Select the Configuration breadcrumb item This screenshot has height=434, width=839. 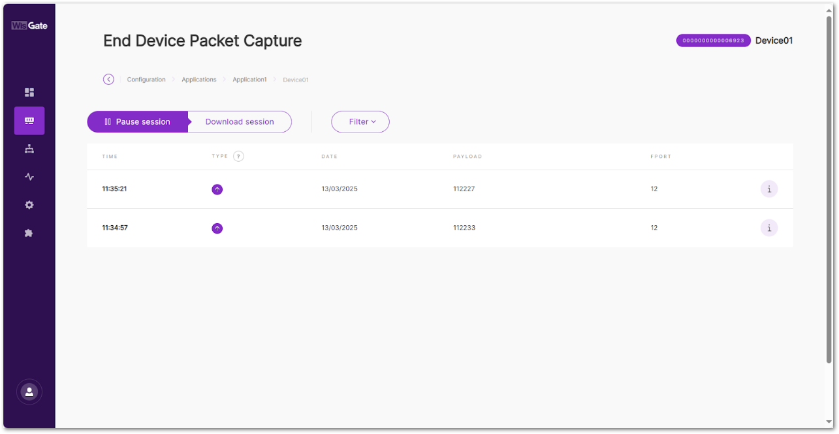(x=146, y=79)
